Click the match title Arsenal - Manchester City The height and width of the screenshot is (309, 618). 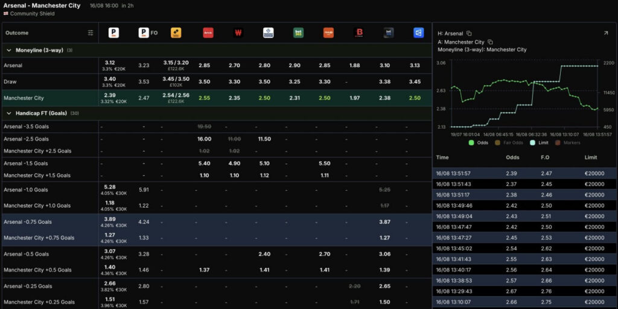(42, 5)
